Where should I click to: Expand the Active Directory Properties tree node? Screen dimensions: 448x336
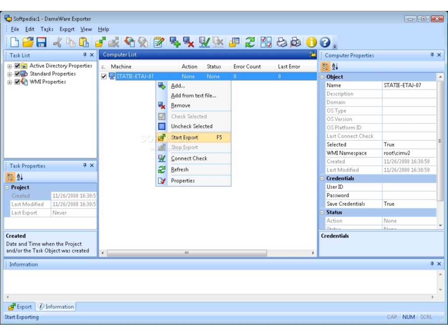coord(10,66)
